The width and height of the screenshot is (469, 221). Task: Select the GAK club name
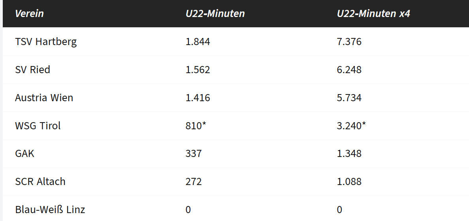24,153
